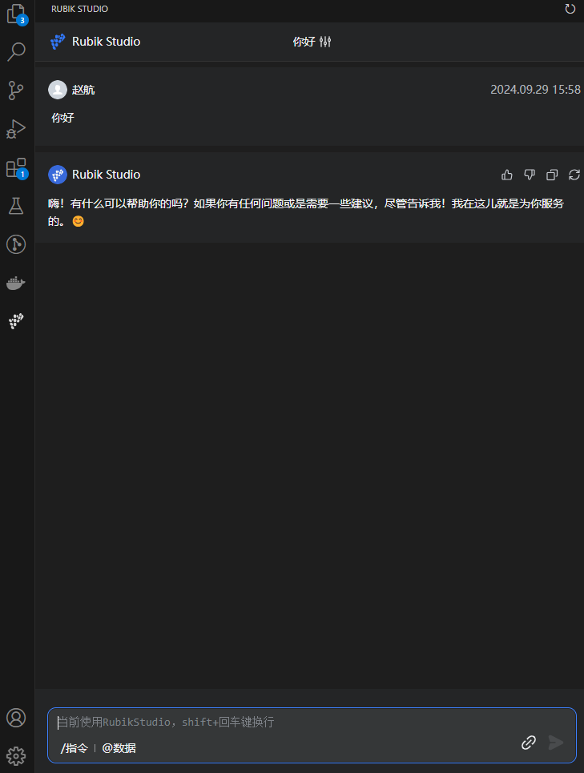
Task: Click the assistant reply starting 嗨！有什么可以帮助你的吗
Action: (305, 212)
